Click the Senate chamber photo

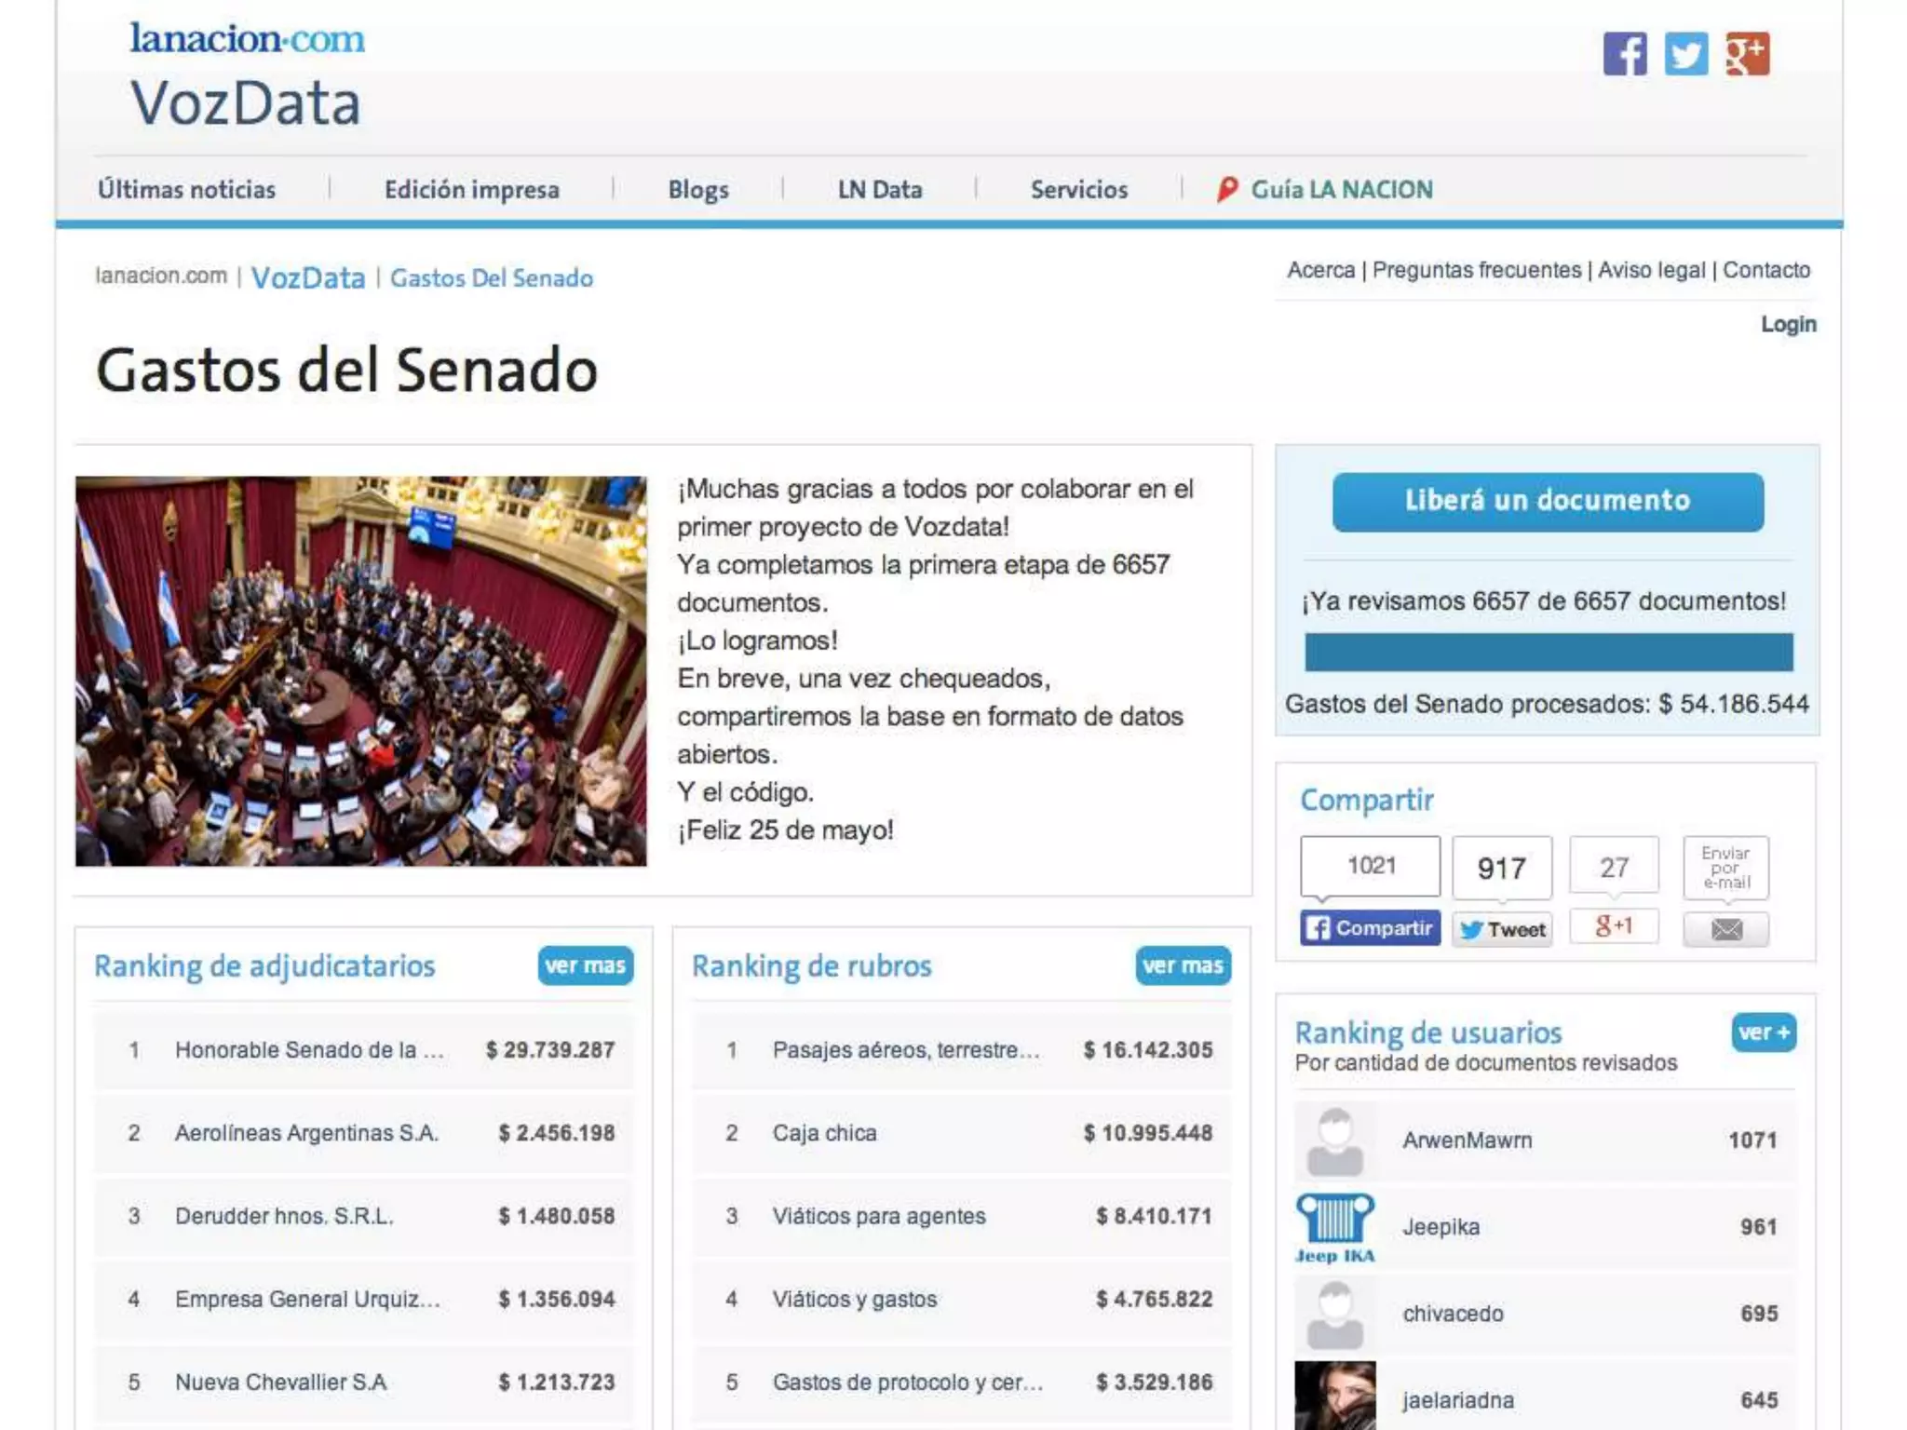360,670
